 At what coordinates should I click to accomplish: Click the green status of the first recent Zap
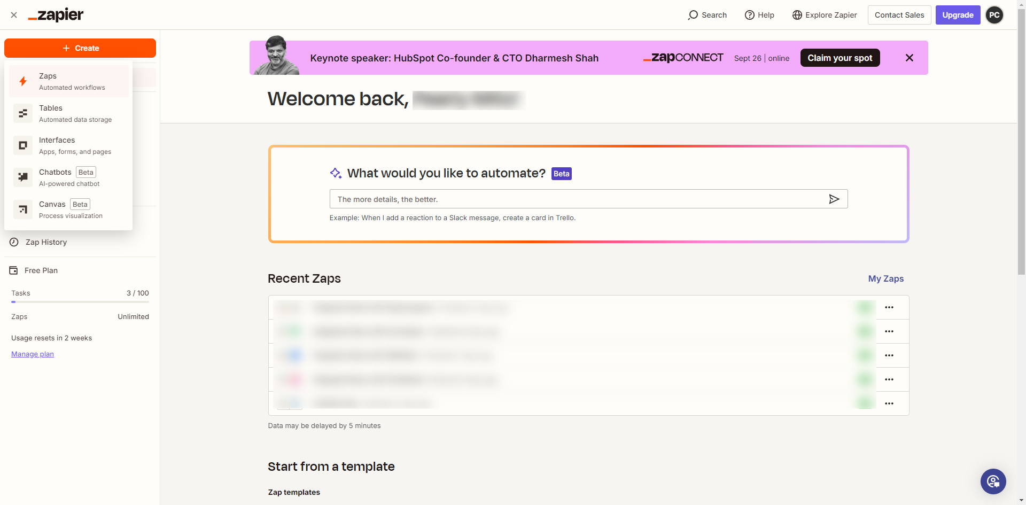coord(865,307)
